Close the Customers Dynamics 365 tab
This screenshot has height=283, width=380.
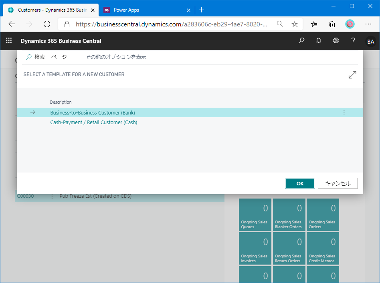pyautogui.click(x=93, y=10)
